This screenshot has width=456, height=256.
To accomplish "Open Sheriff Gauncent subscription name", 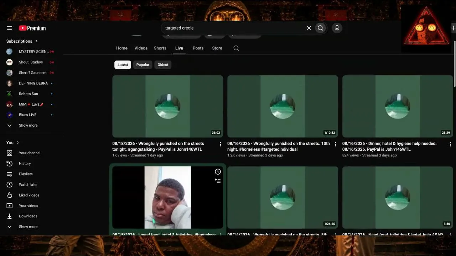I will click(33, 73).
